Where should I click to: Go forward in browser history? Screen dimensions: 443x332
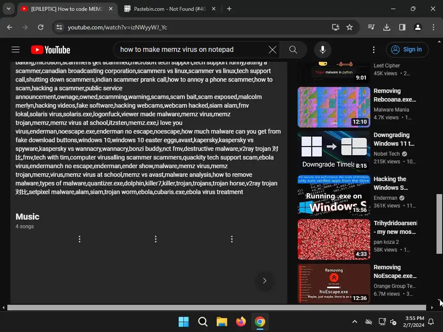click(x=25, y=27)
